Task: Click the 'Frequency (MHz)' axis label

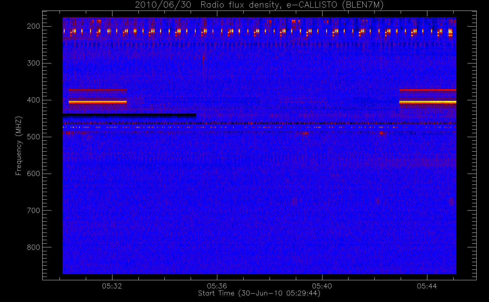Action: [x=19, y=146]
